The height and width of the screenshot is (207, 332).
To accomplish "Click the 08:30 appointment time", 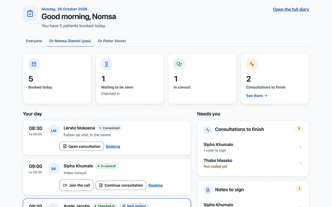I will click(x=35, y=128).
